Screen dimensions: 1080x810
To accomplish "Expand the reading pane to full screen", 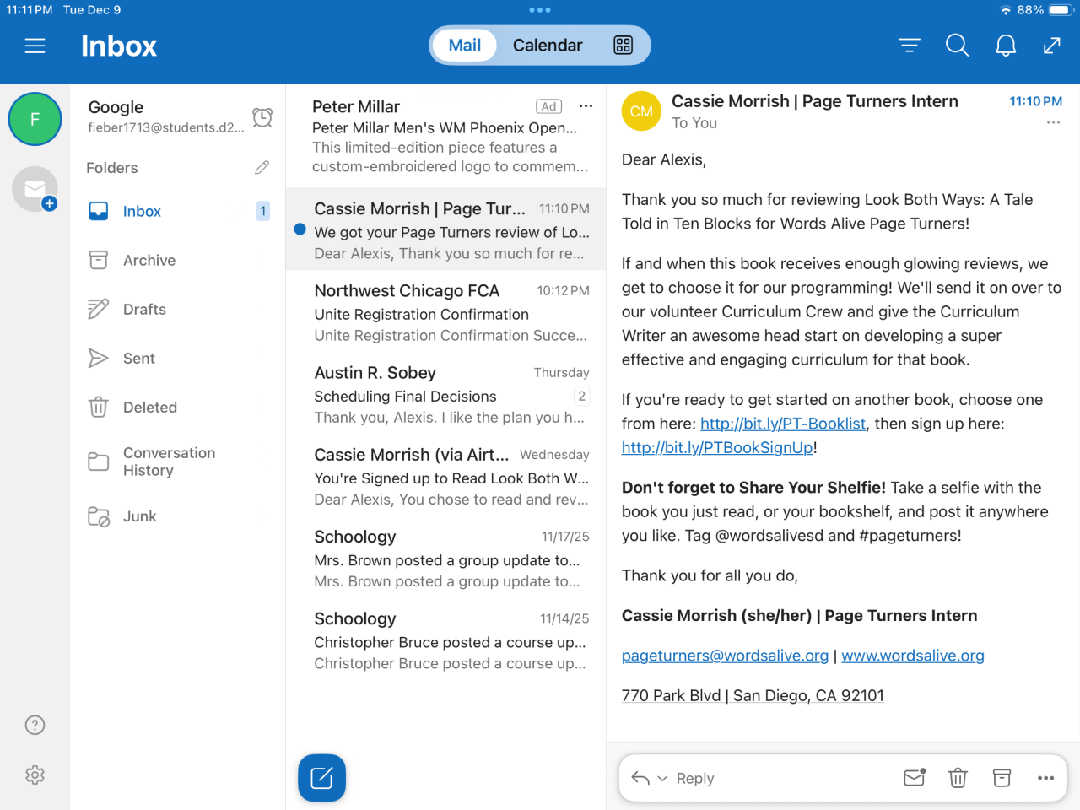I will point(1051,46).
